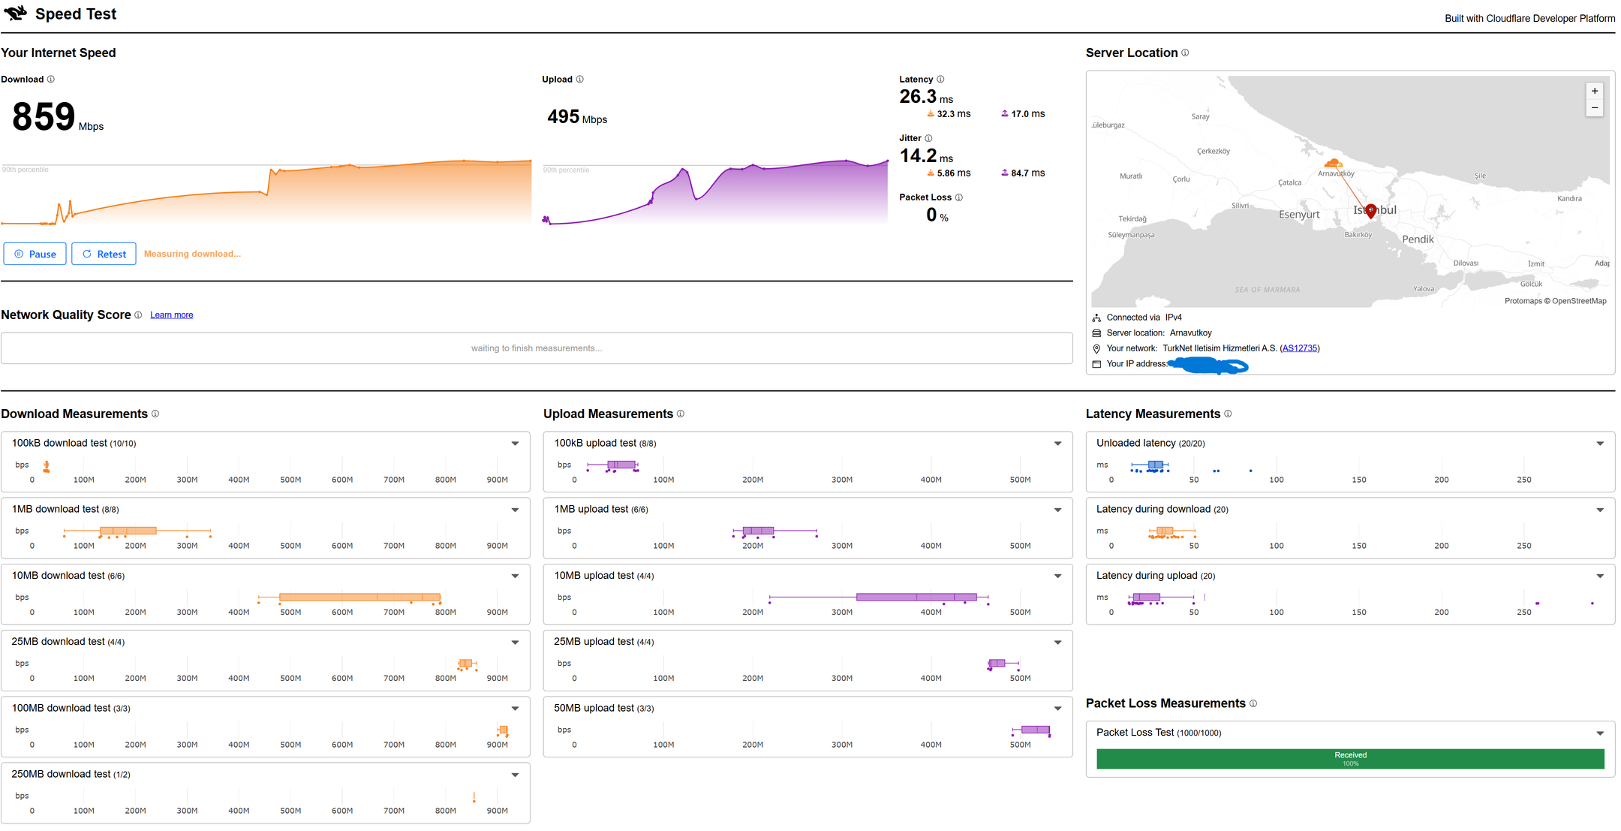
Task: Zoom out on the server map
Action: 1595,108
